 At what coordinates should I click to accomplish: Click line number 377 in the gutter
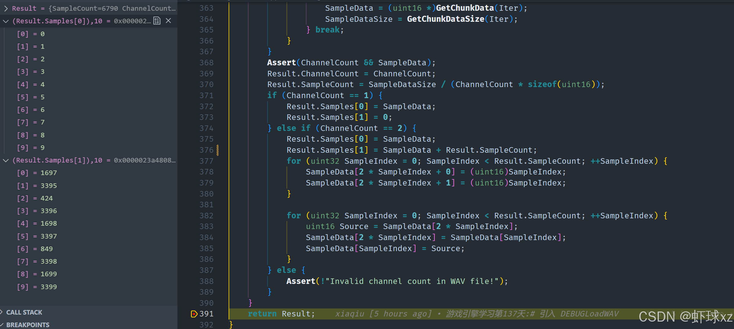[206, 161]
